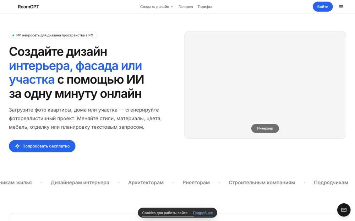
Task: Expand the Создать дизайн dropdown
Action: coord(157,7)
